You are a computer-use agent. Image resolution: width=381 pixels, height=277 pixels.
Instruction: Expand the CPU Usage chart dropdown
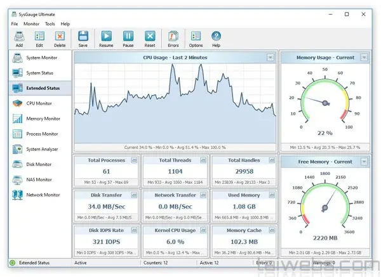click(x=271, y=58)
